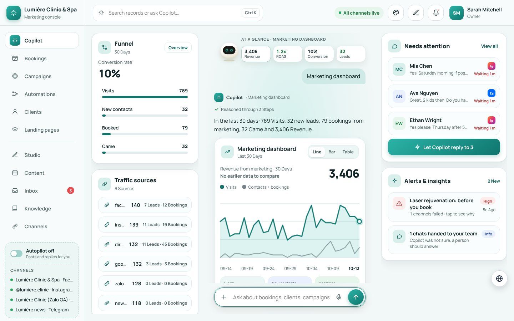
Task: Open Studio from the sidebar
Action: coord(42,155)
